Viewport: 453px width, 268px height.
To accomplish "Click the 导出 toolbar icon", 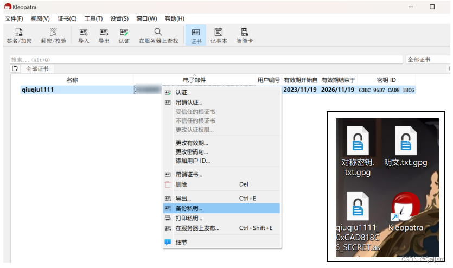I will 104,35.
